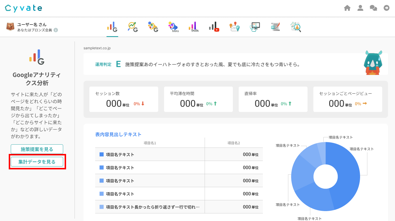
Task: Click the bronze member info icon
Action: [56, 30]
